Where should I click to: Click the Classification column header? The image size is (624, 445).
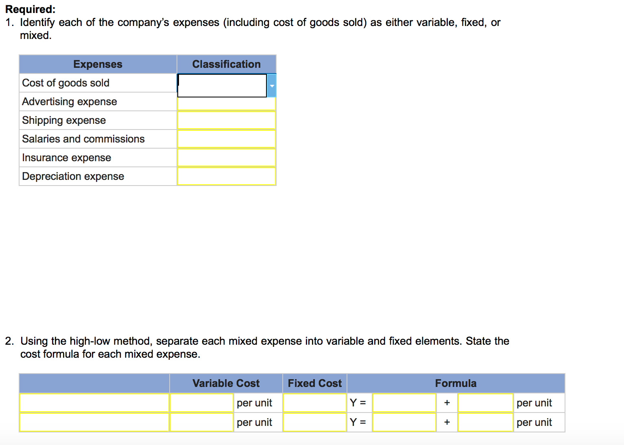click(227, 64)
